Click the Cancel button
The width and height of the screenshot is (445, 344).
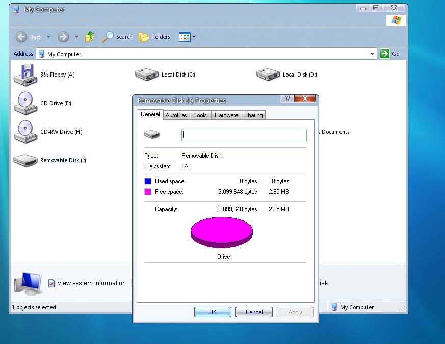(x=254, y=312)
